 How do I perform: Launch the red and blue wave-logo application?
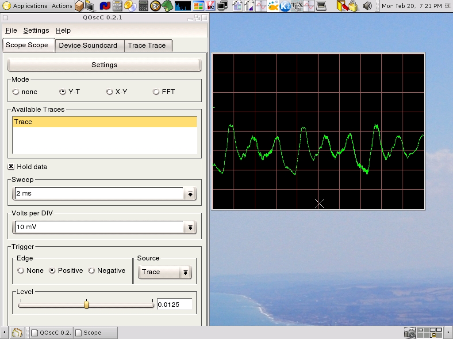tap(105, 6)
